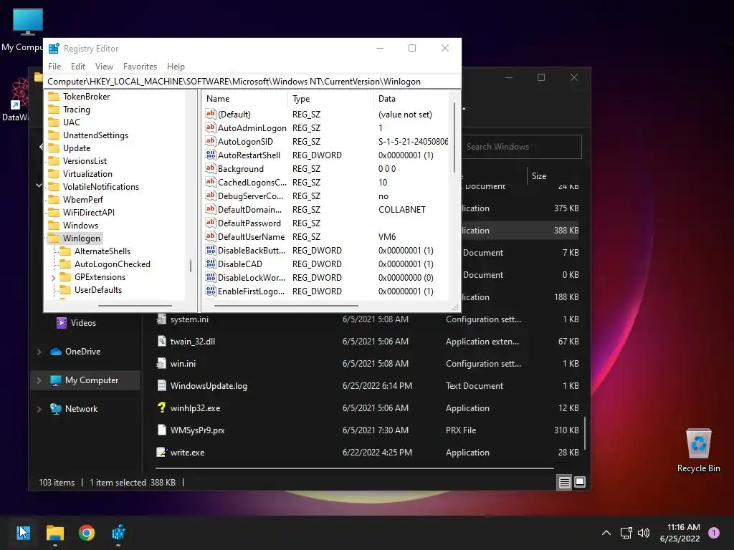Select the system.ini file icon

tap(161, 319)
